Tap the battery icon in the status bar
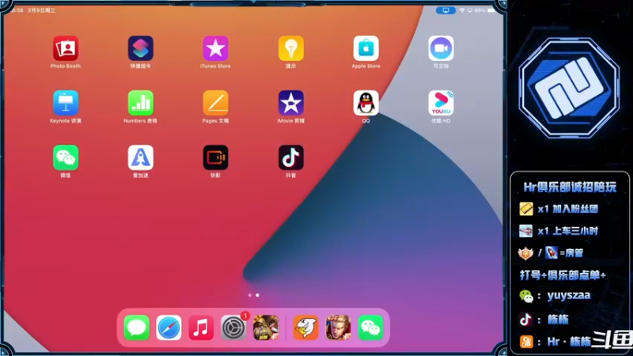Viewport: 633px width, 356px height. pos(491,10)
